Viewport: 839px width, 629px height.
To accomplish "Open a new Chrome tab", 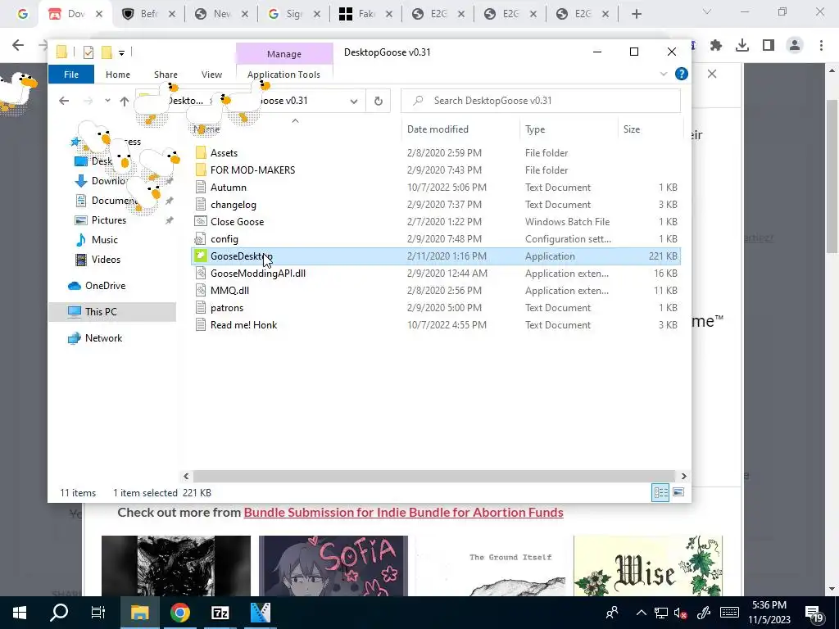I will 636,14.
